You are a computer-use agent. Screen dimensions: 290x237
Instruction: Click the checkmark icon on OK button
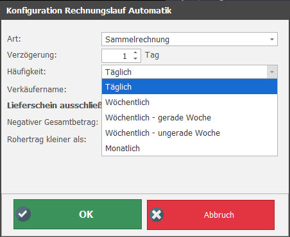point(23,214)
